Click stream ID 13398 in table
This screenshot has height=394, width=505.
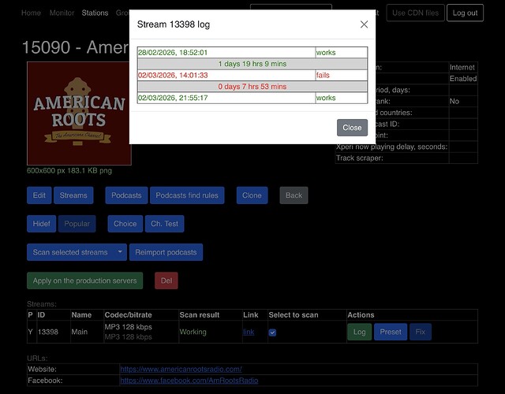(48, 332)
